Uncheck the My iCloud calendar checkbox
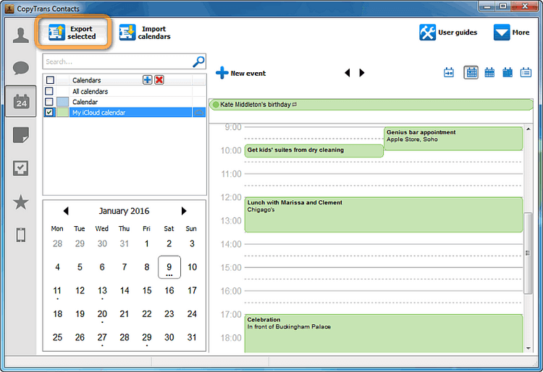The width and height of the screenshot is (543, 372). tap(49, 113)
